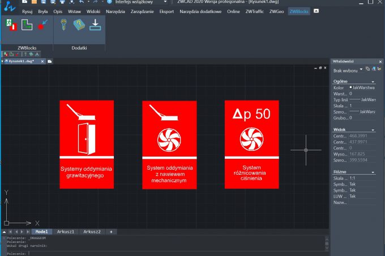Click the small help book icon in floating toolbar

tap(31, 54)
